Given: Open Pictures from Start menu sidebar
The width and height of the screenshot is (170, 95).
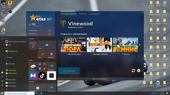Looking at the screenshot, I should tap(2, 81).
